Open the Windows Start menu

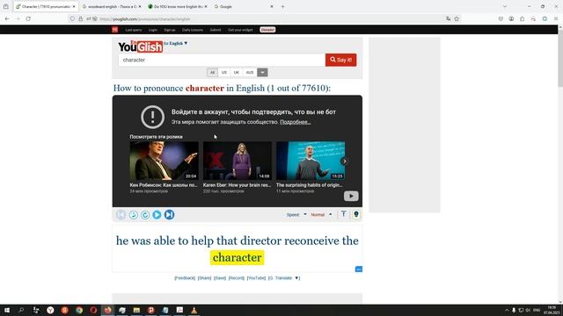[x=7, y=310]
